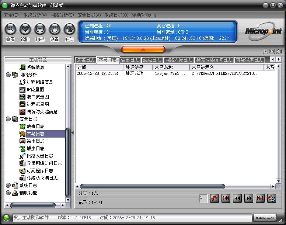Click the 网络入侵日志 sword icon

(22, 156)
